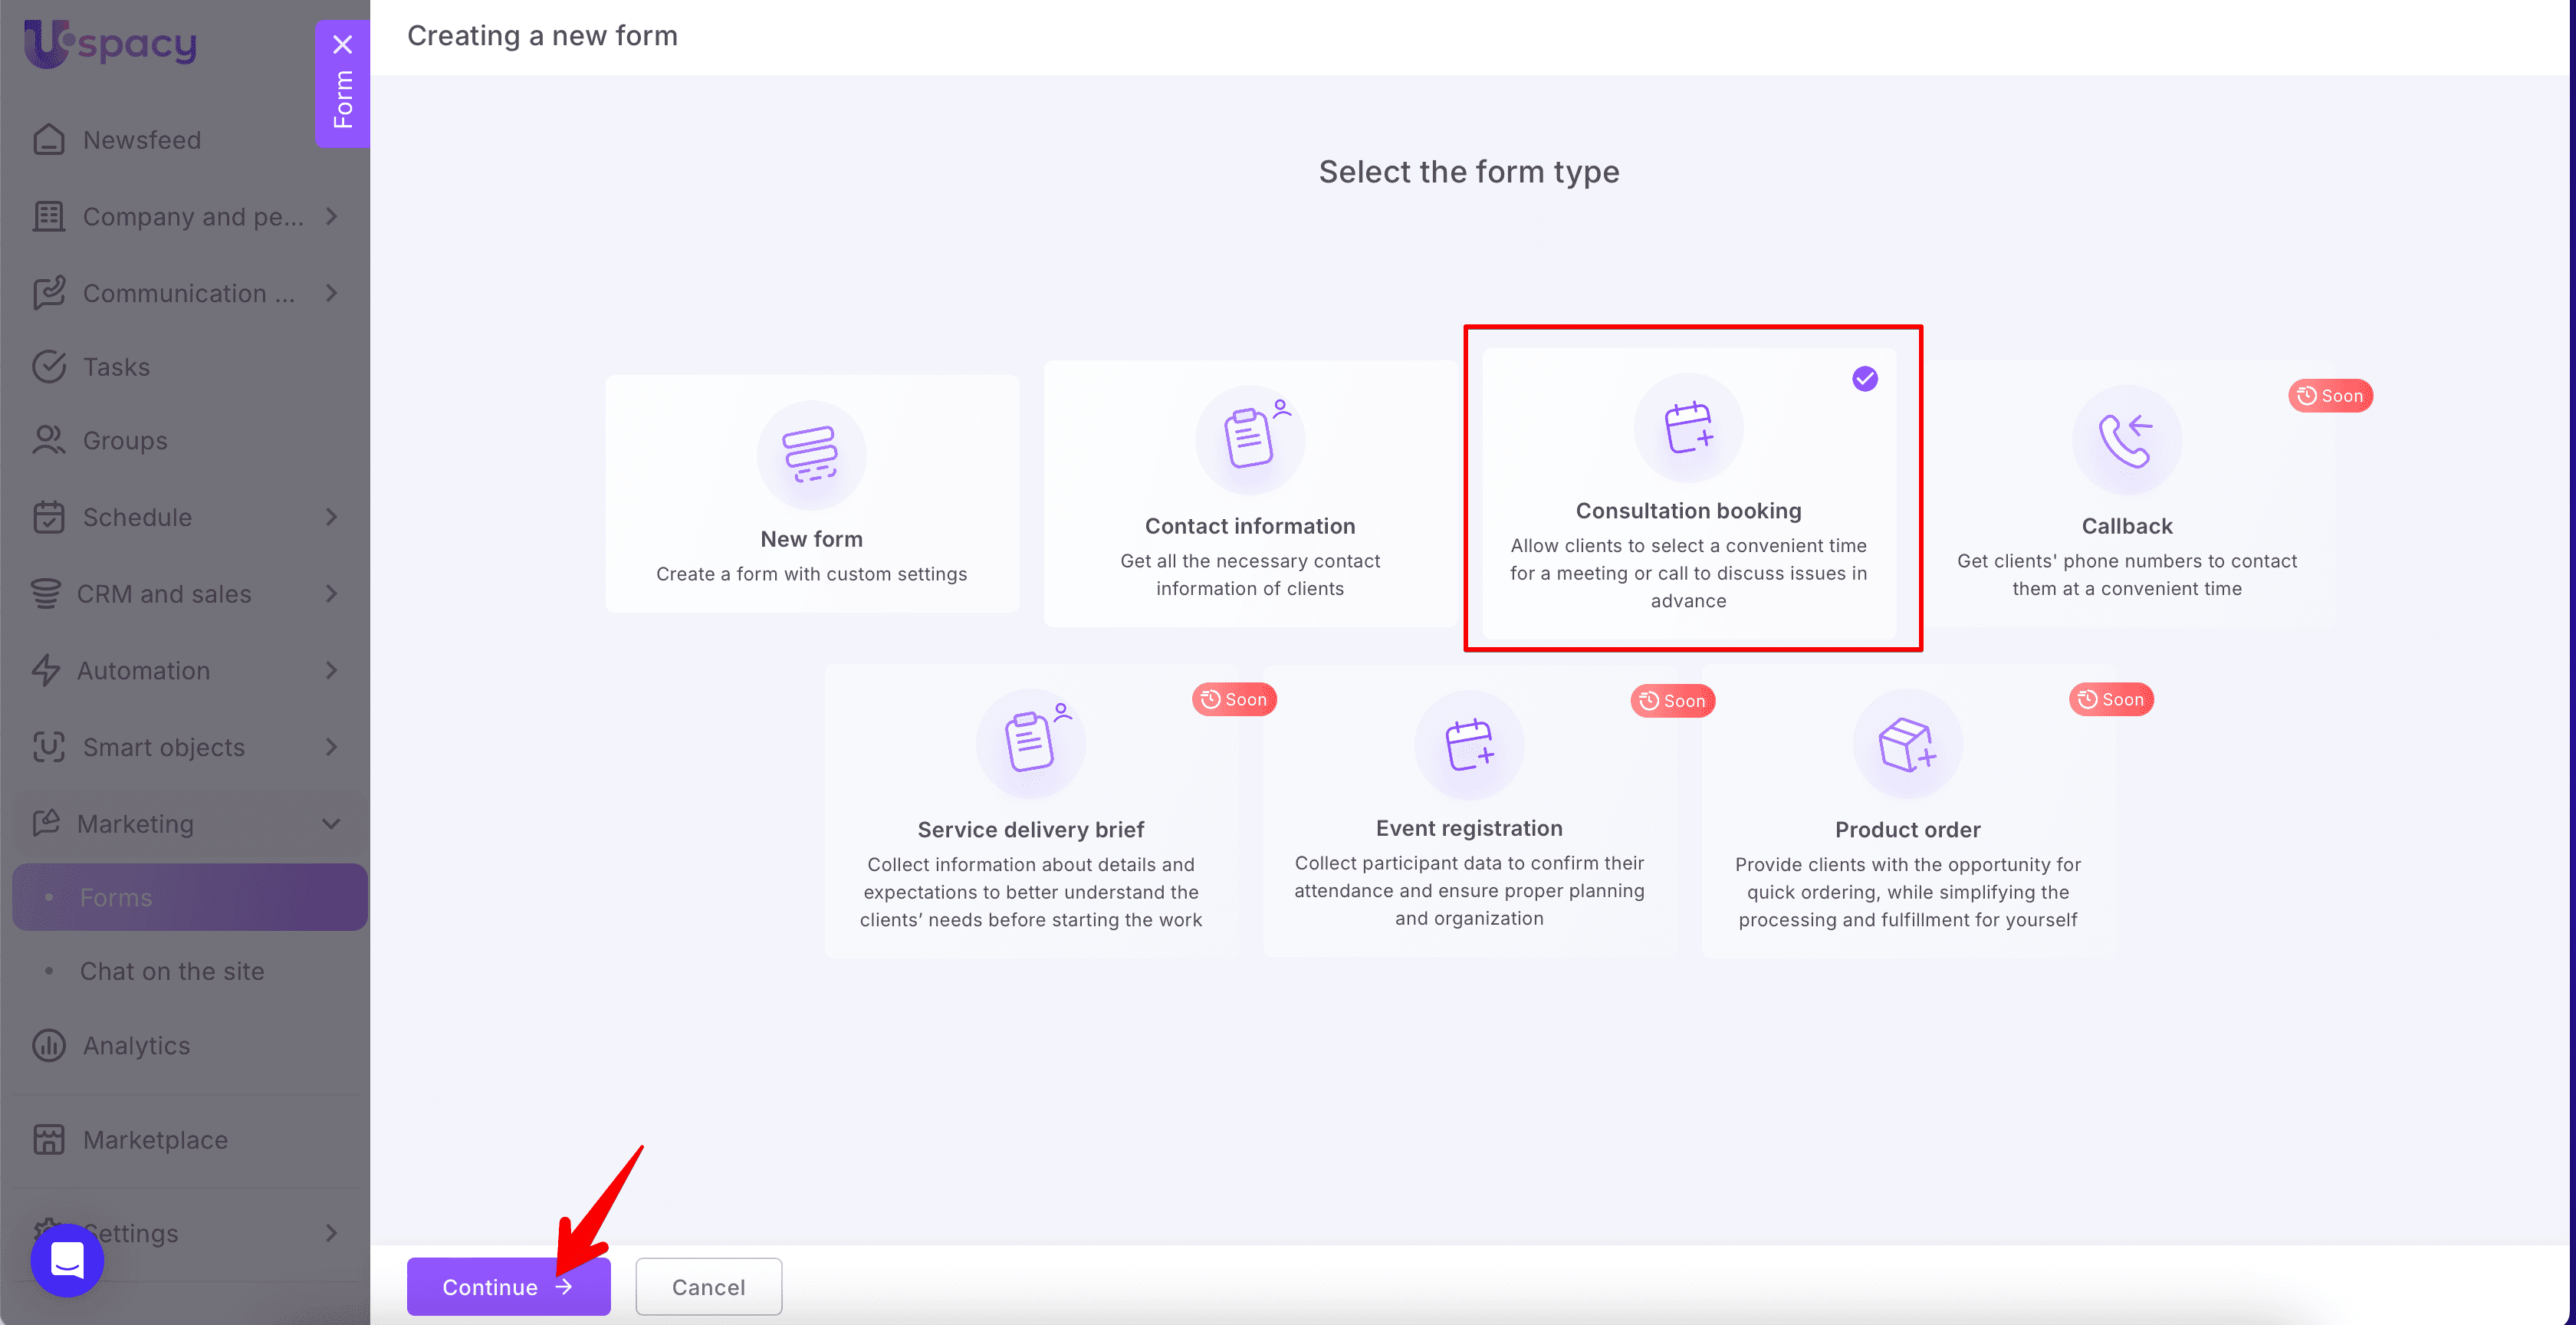The image size is (2576, 1325).
Task: Cancel the form creation
Action: click(x=708, y=1286)
